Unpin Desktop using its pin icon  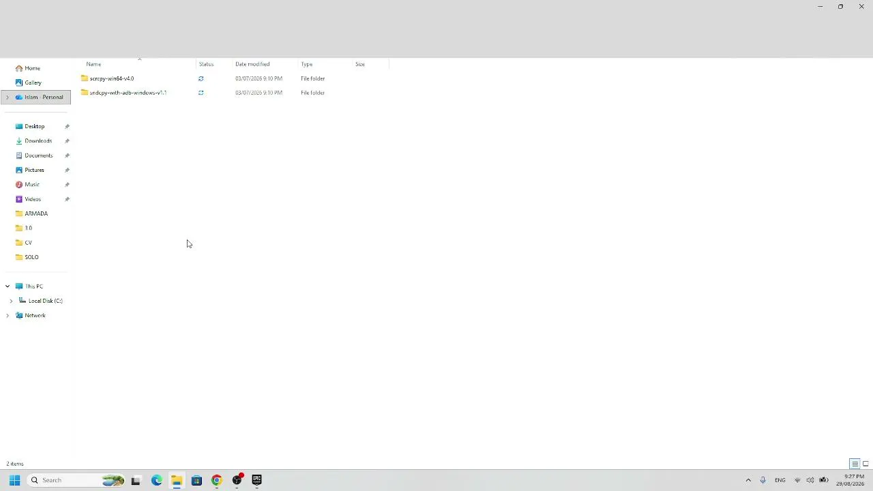[67, 126]
